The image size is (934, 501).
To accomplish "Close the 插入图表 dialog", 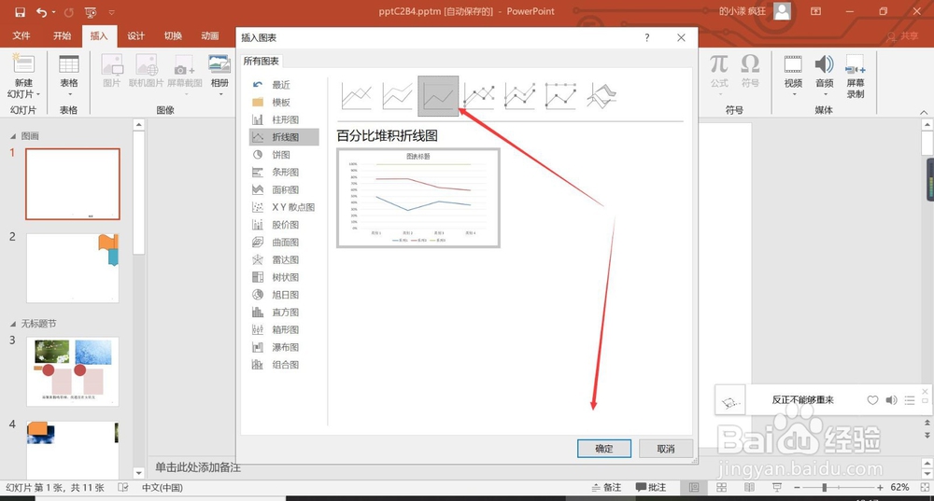I will [681, 37].
